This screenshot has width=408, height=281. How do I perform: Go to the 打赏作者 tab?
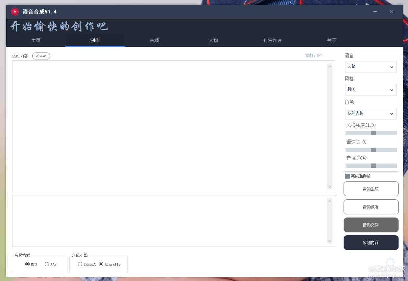[x=272, y=40]
